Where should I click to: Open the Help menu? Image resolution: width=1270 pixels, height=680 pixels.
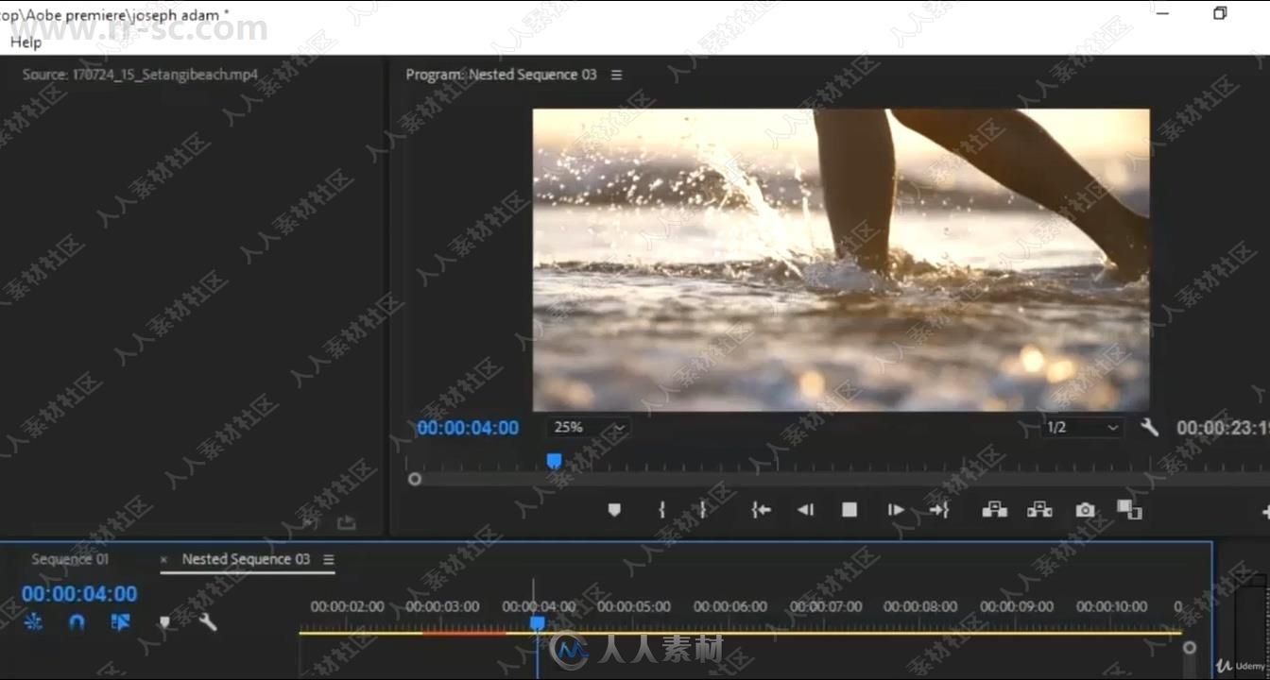(x=26, y=42)
